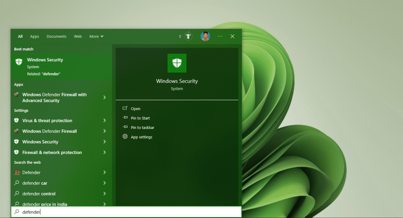Expand the Defender web result arrow

tap(105, 172)
